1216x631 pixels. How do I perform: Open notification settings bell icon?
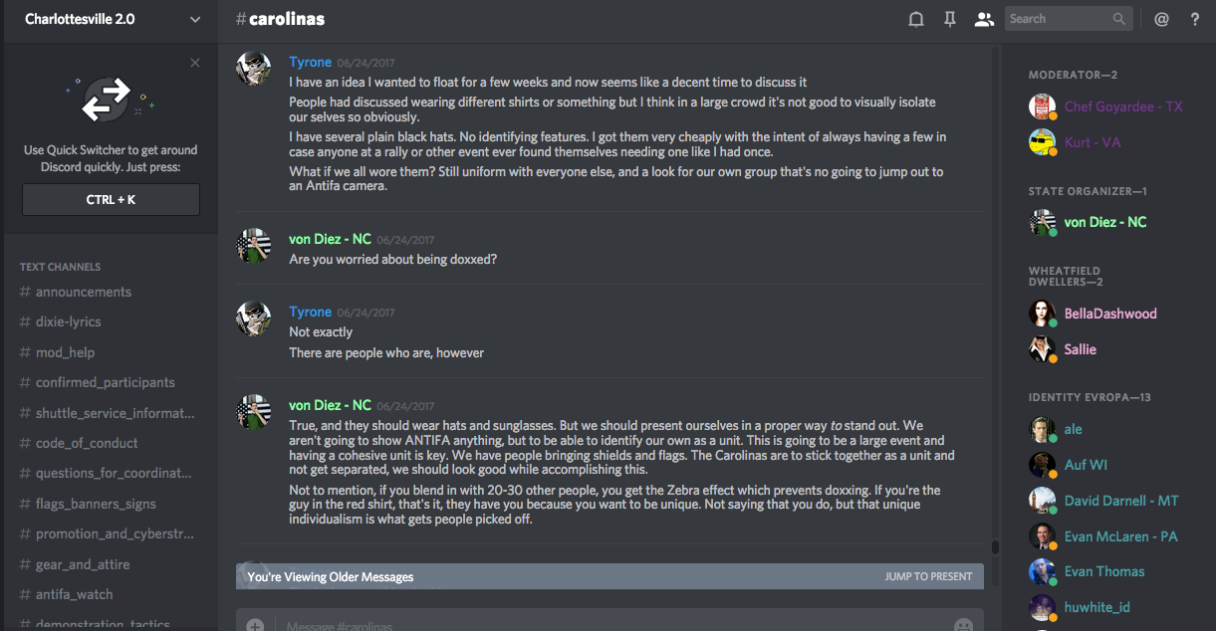tap(916, 19)
